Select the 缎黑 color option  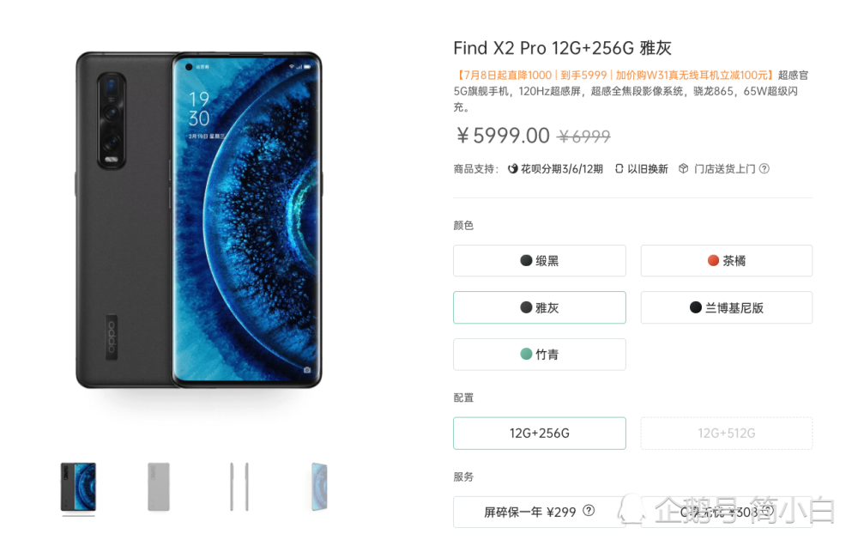pos(539,261)
